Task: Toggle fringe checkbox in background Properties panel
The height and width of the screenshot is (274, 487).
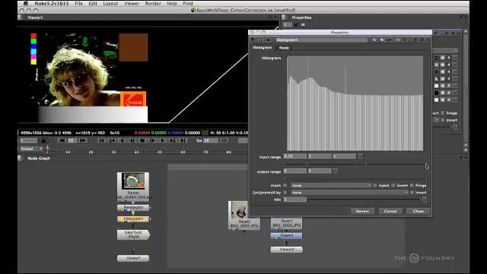Action: pyautogui.click(x=443, y=113)
